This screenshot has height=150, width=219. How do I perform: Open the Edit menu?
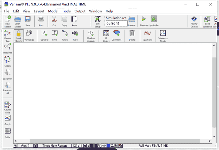pyautogui.click(x=16, y=11)
